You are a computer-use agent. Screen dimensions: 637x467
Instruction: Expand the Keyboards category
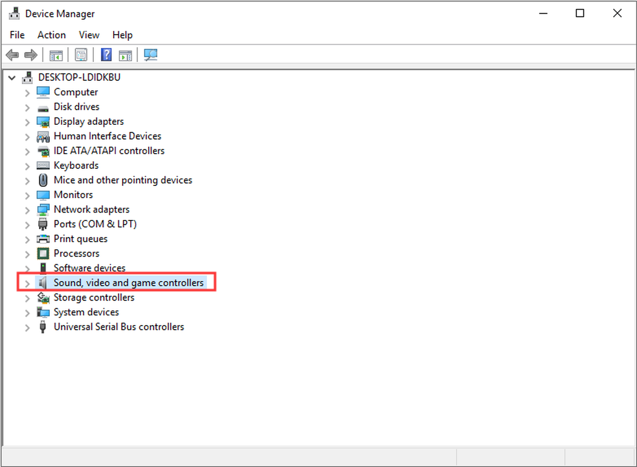point(27,166)
